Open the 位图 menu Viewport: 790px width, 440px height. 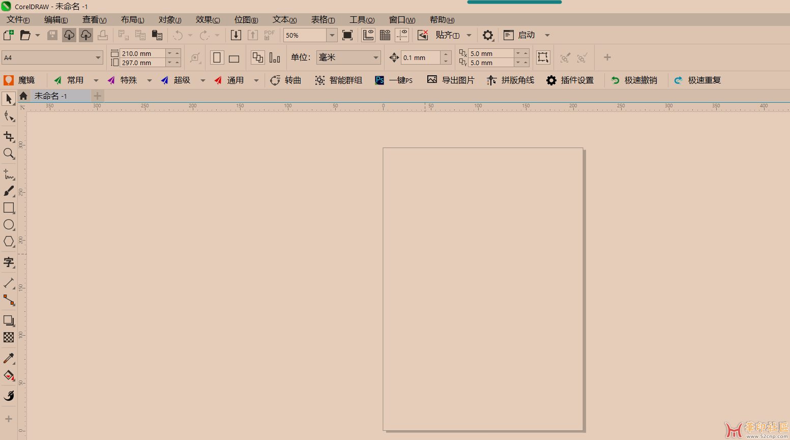(246, 20)
